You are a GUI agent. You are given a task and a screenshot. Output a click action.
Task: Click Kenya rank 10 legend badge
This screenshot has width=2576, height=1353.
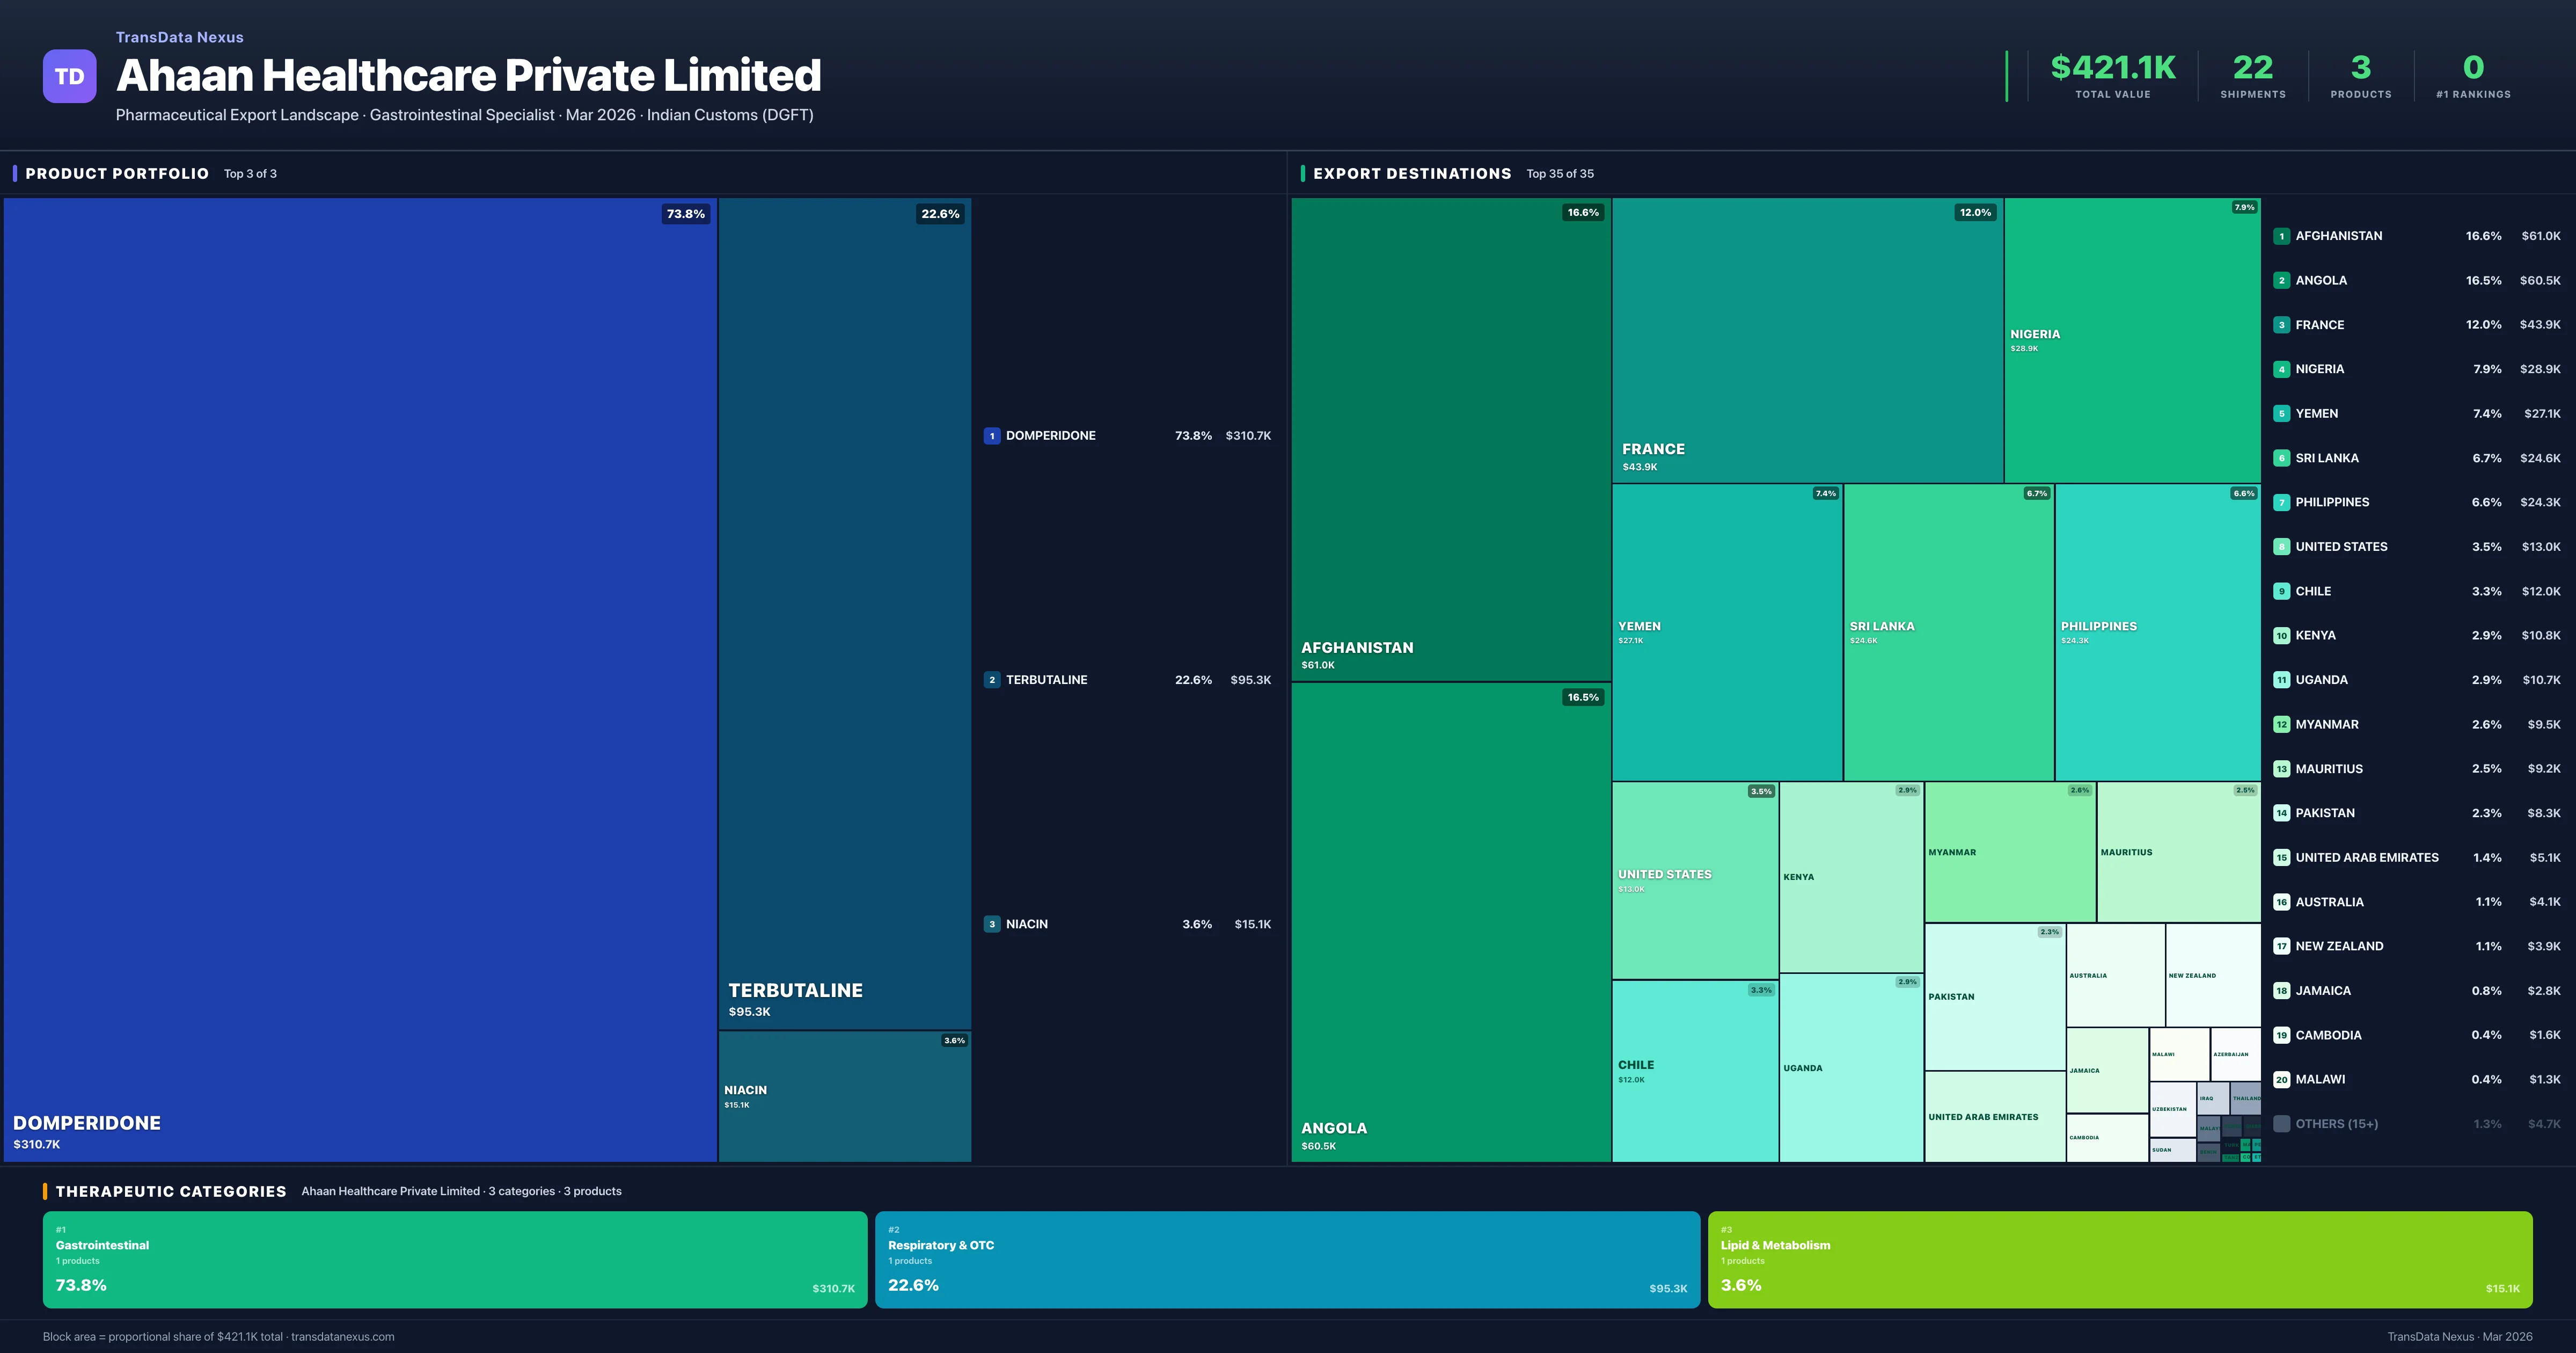tap(2281, 636)
